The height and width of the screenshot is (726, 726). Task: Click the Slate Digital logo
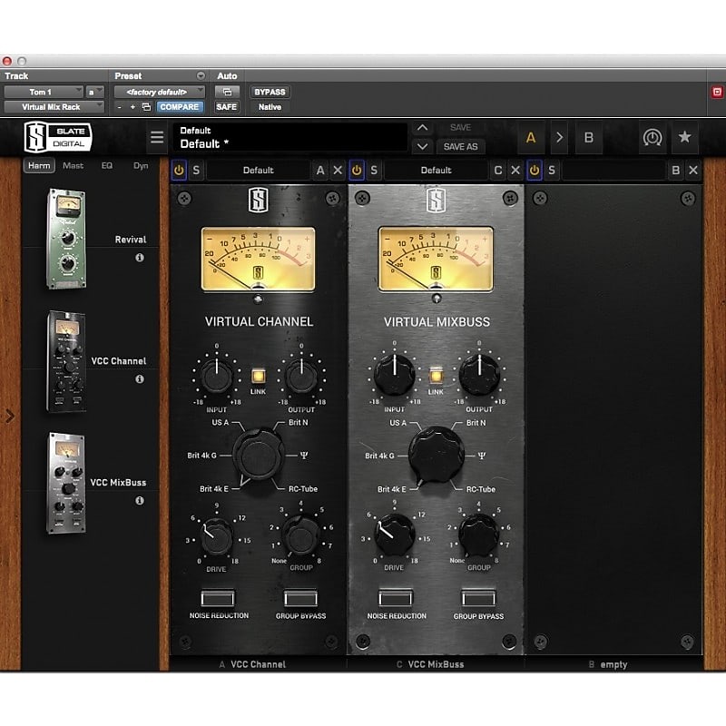point(56,136)
